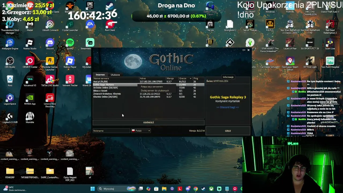
Task: Open the OBS Studio desktop icon
Action: pyautogui.click(x=10, y=63)
